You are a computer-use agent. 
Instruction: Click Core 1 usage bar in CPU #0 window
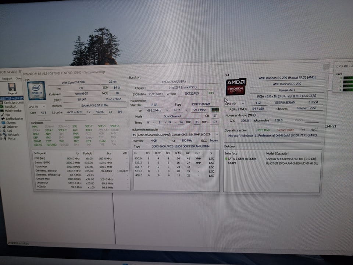click(x=348, y=82)
